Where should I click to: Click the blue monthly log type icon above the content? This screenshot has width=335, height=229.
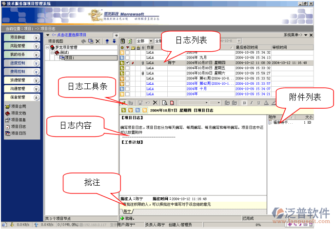pyautogui.click(x=138, y=110)
